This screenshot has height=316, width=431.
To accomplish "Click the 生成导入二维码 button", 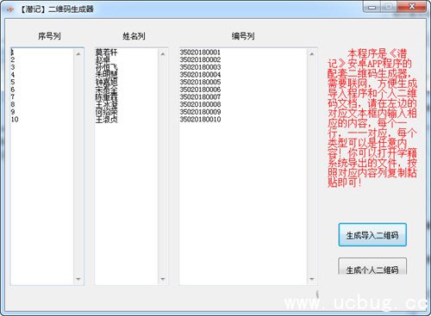I will [x=372, y=235].
